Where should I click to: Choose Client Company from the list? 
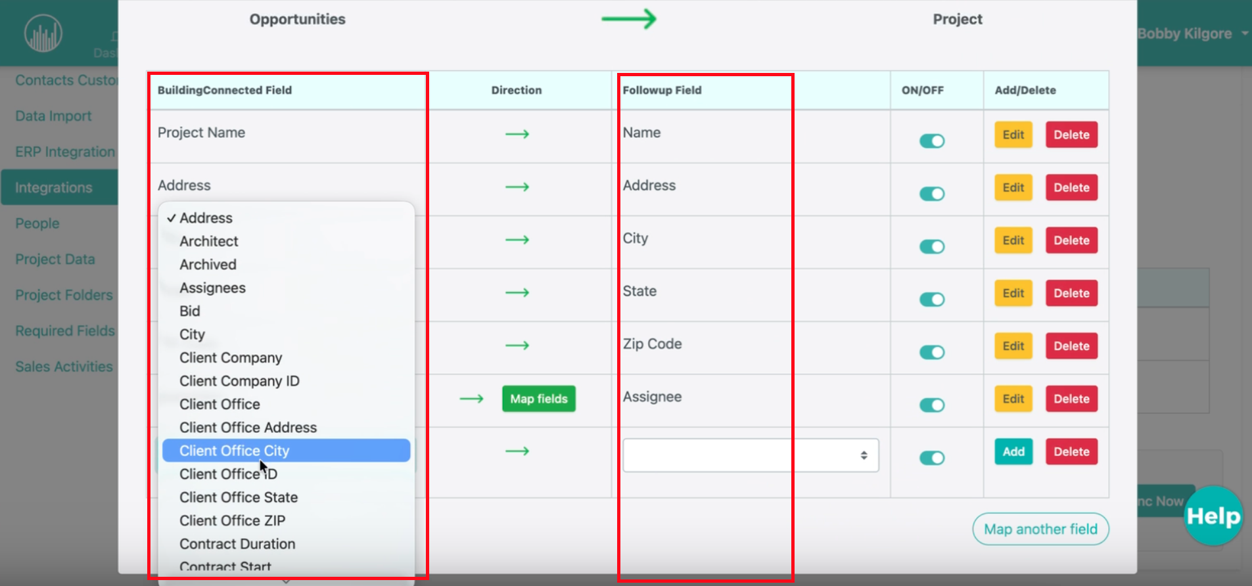tap(287, 358)
